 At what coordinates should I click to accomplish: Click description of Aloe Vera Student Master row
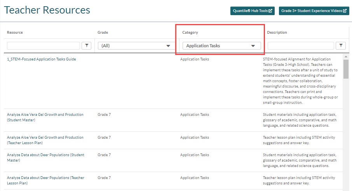point(300,120)
